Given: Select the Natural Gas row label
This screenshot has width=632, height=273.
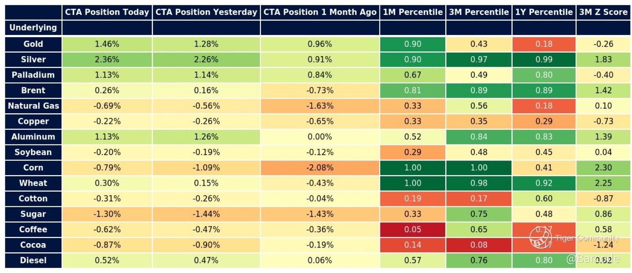Looking at the screenshot, I should coord(33,106).
